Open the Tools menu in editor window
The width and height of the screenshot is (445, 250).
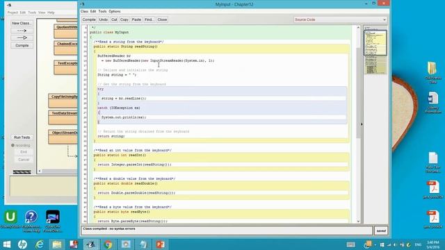click(x=102, y=11)
